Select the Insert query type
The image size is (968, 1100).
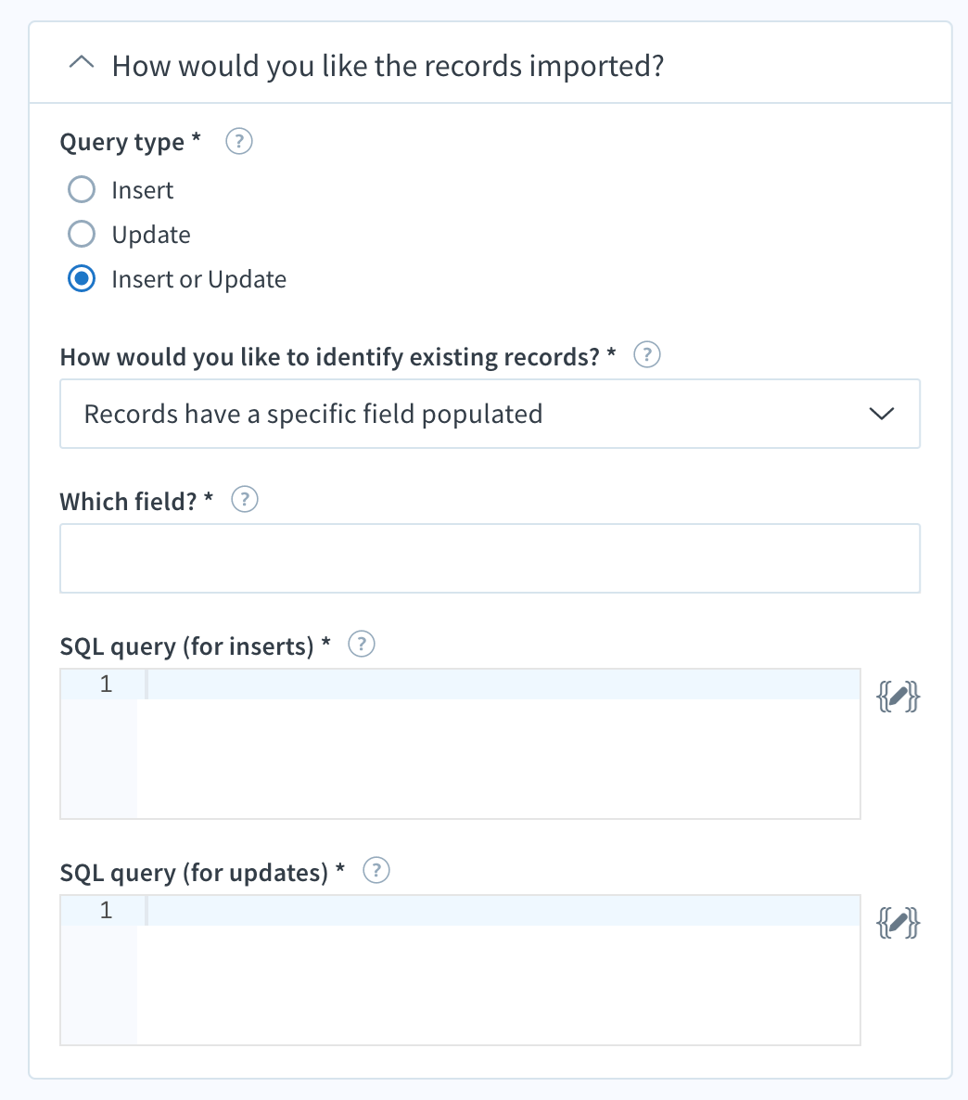[x=83, y=190]
